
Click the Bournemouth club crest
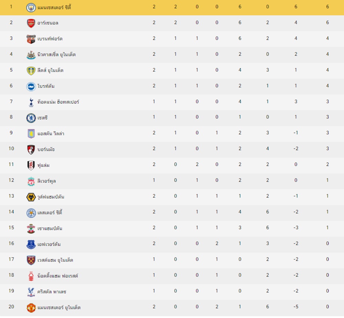(x=31, y=150)
